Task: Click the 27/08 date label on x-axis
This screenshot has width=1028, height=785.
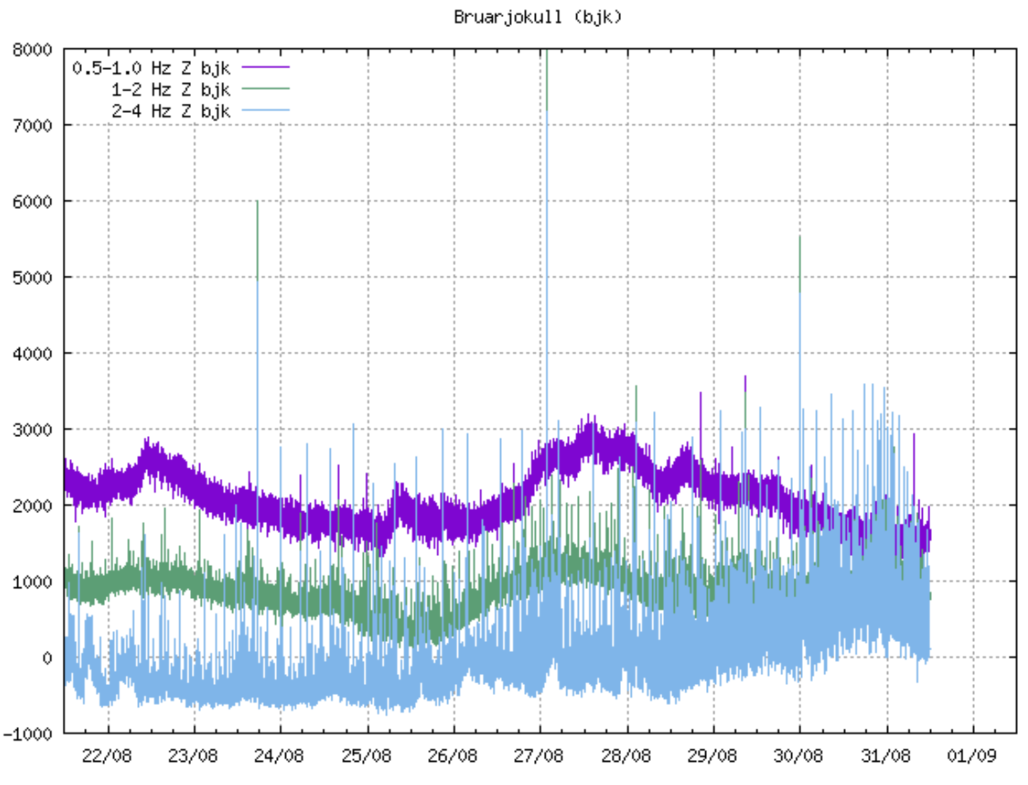Action: tap(539, 756)
